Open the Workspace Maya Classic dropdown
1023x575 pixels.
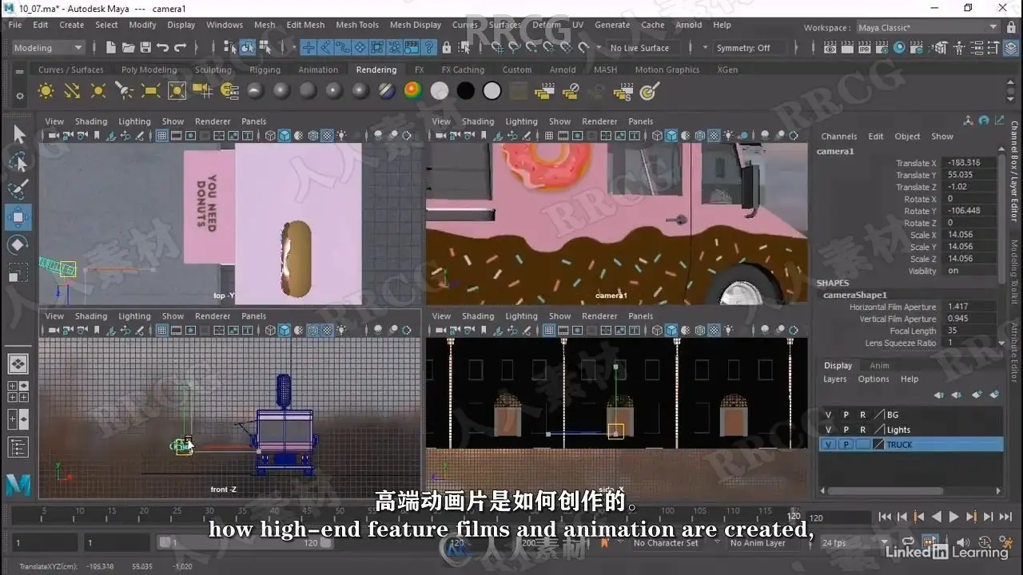point(927,28)
